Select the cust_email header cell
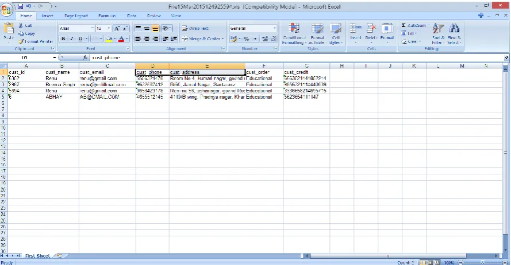Image resolution: width=511 pixels, height=265 pixels. pyautogui.click(x=107, y=72)
